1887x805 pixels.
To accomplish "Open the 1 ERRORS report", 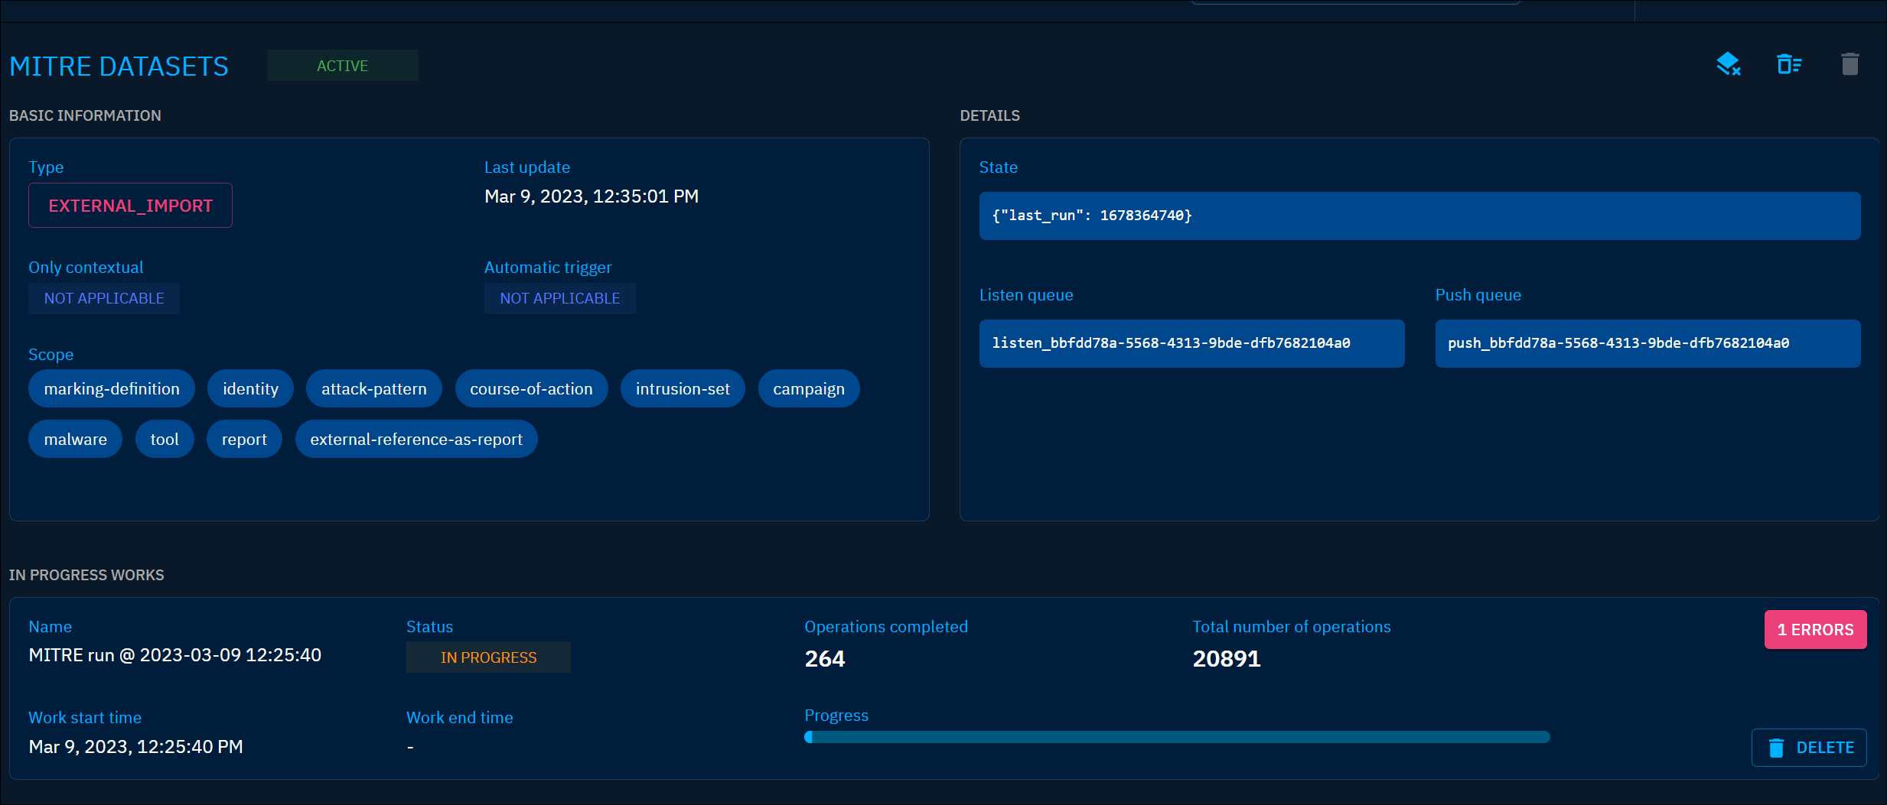I will click(x=1815, y=629).
